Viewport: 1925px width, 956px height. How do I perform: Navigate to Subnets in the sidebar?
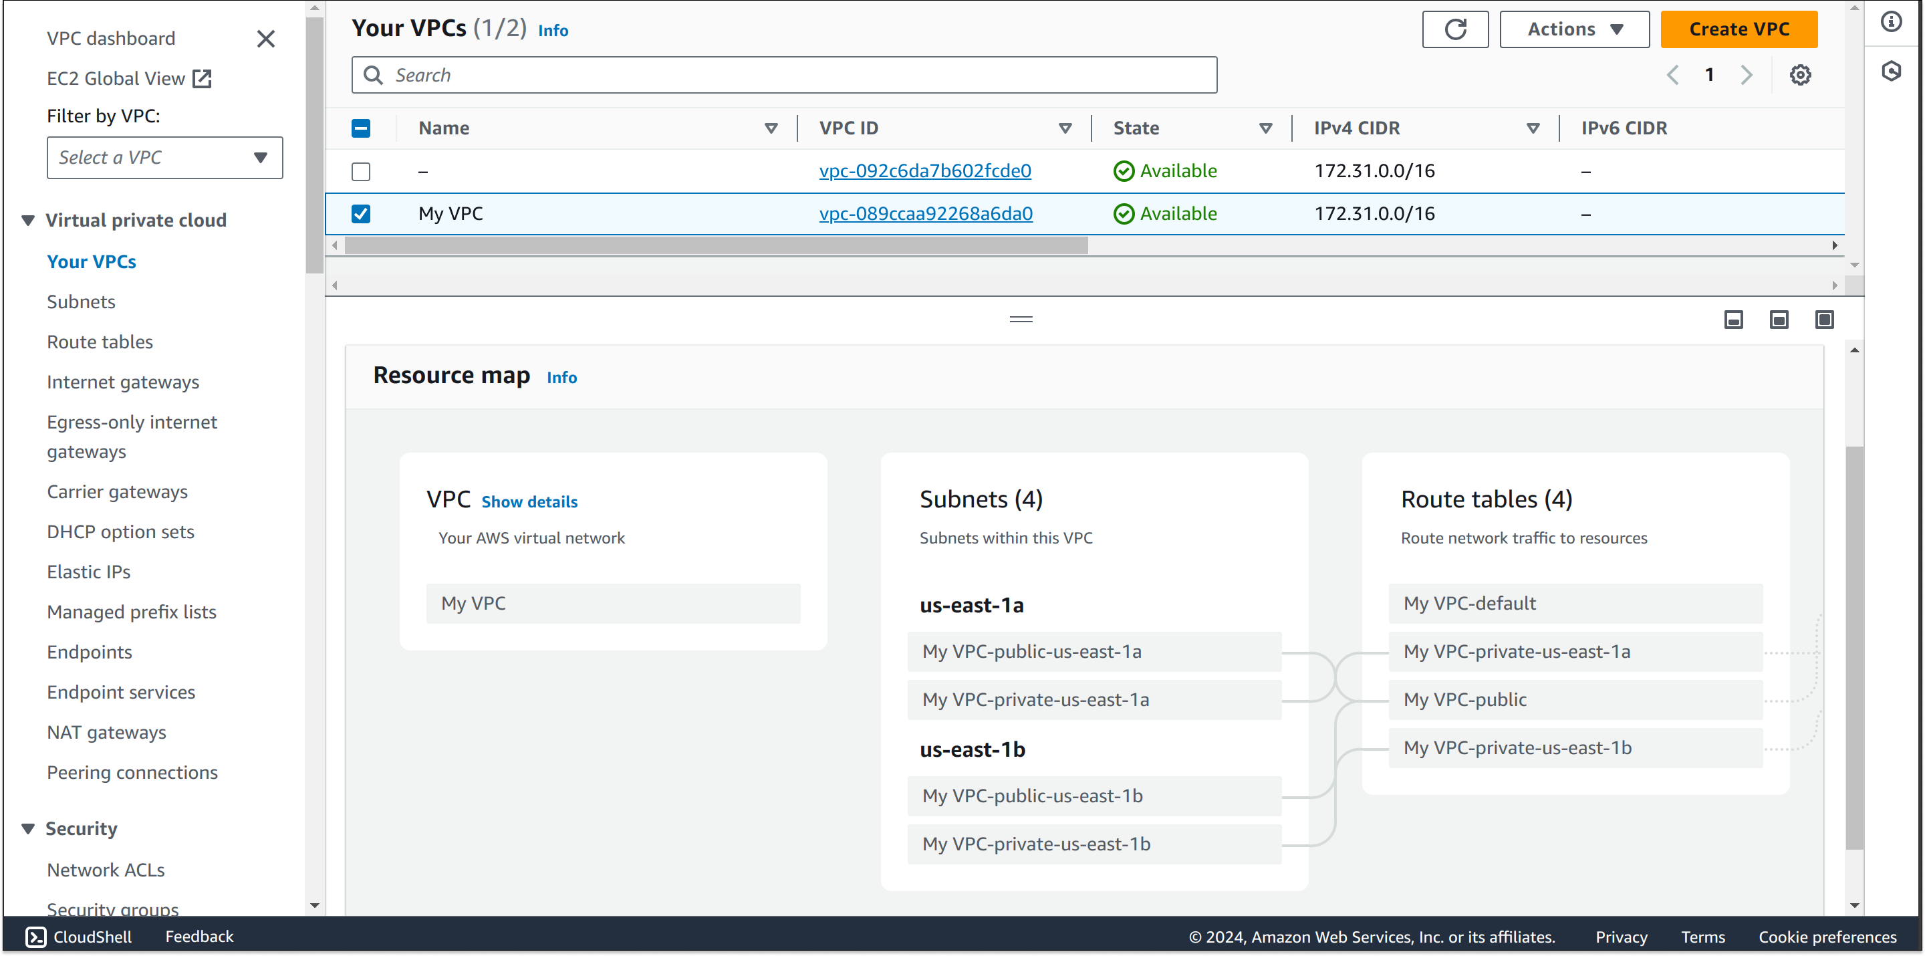(81, 302)
